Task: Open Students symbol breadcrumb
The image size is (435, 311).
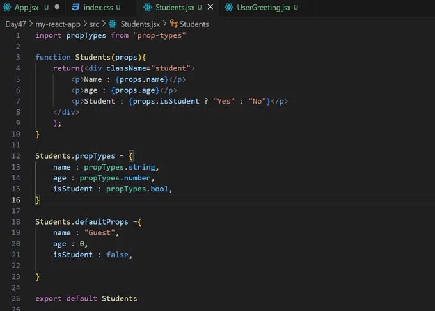Action: coord(194,24)
